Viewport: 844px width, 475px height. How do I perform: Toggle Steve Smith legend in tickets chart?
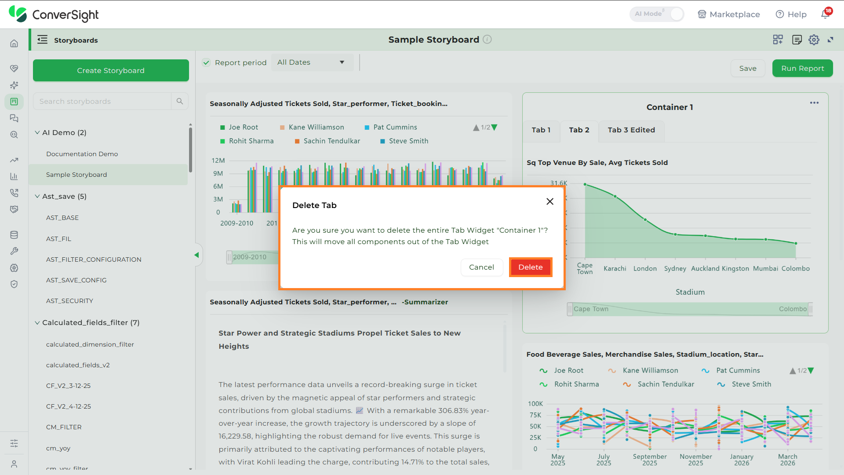click(x=404, y=141)
